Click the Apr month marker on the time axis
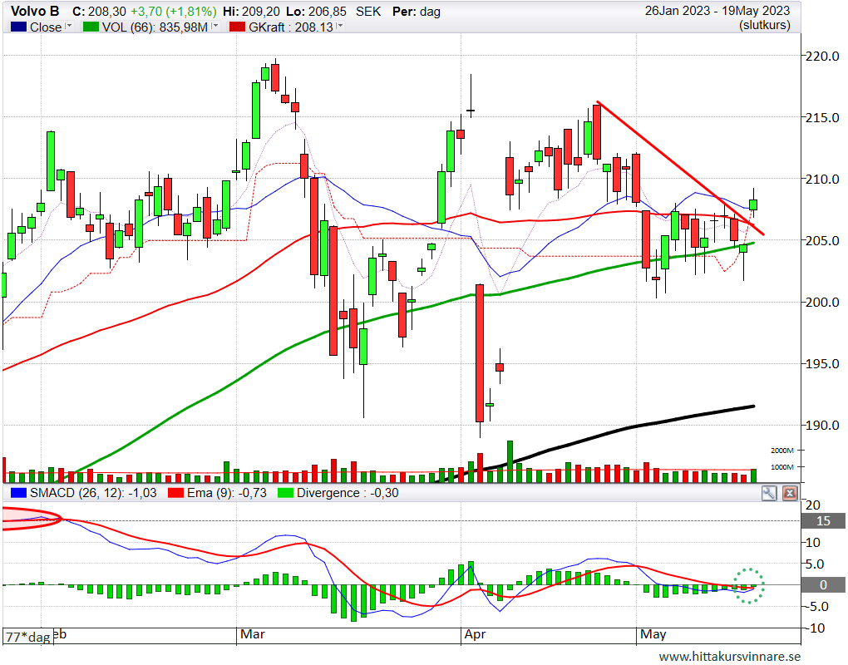This screenshot has width=848, height=665. 475,633
